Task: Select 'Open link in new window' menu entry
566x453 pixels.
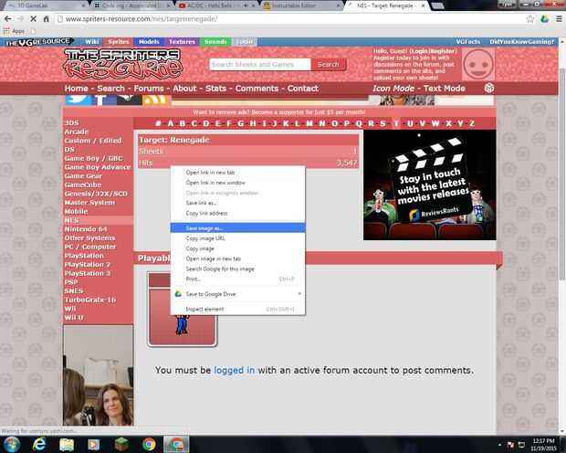Action: click(x=237, y=183)
